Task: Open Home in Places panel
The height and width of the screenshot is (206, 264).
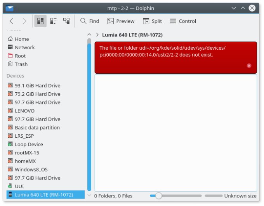Action: click(x=45, y=39)
